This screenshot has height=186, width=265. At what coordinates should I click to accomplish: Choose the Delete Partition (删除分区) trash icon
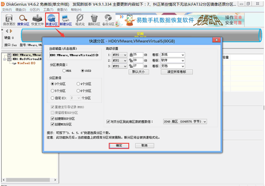point(94,20)
